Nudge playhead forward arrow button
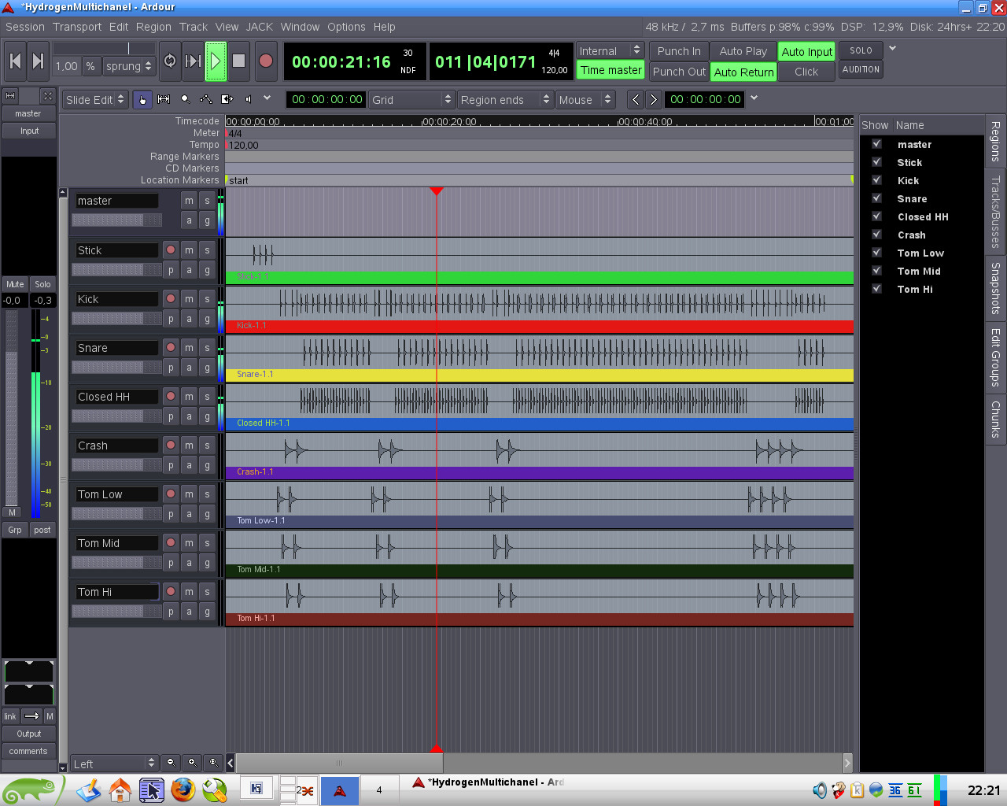Viewport: 1007px width, 806px height. (654, 99)
